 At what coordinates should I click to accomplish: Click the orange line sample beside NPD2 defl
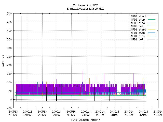pyautogui.click(x=152, y=26)
